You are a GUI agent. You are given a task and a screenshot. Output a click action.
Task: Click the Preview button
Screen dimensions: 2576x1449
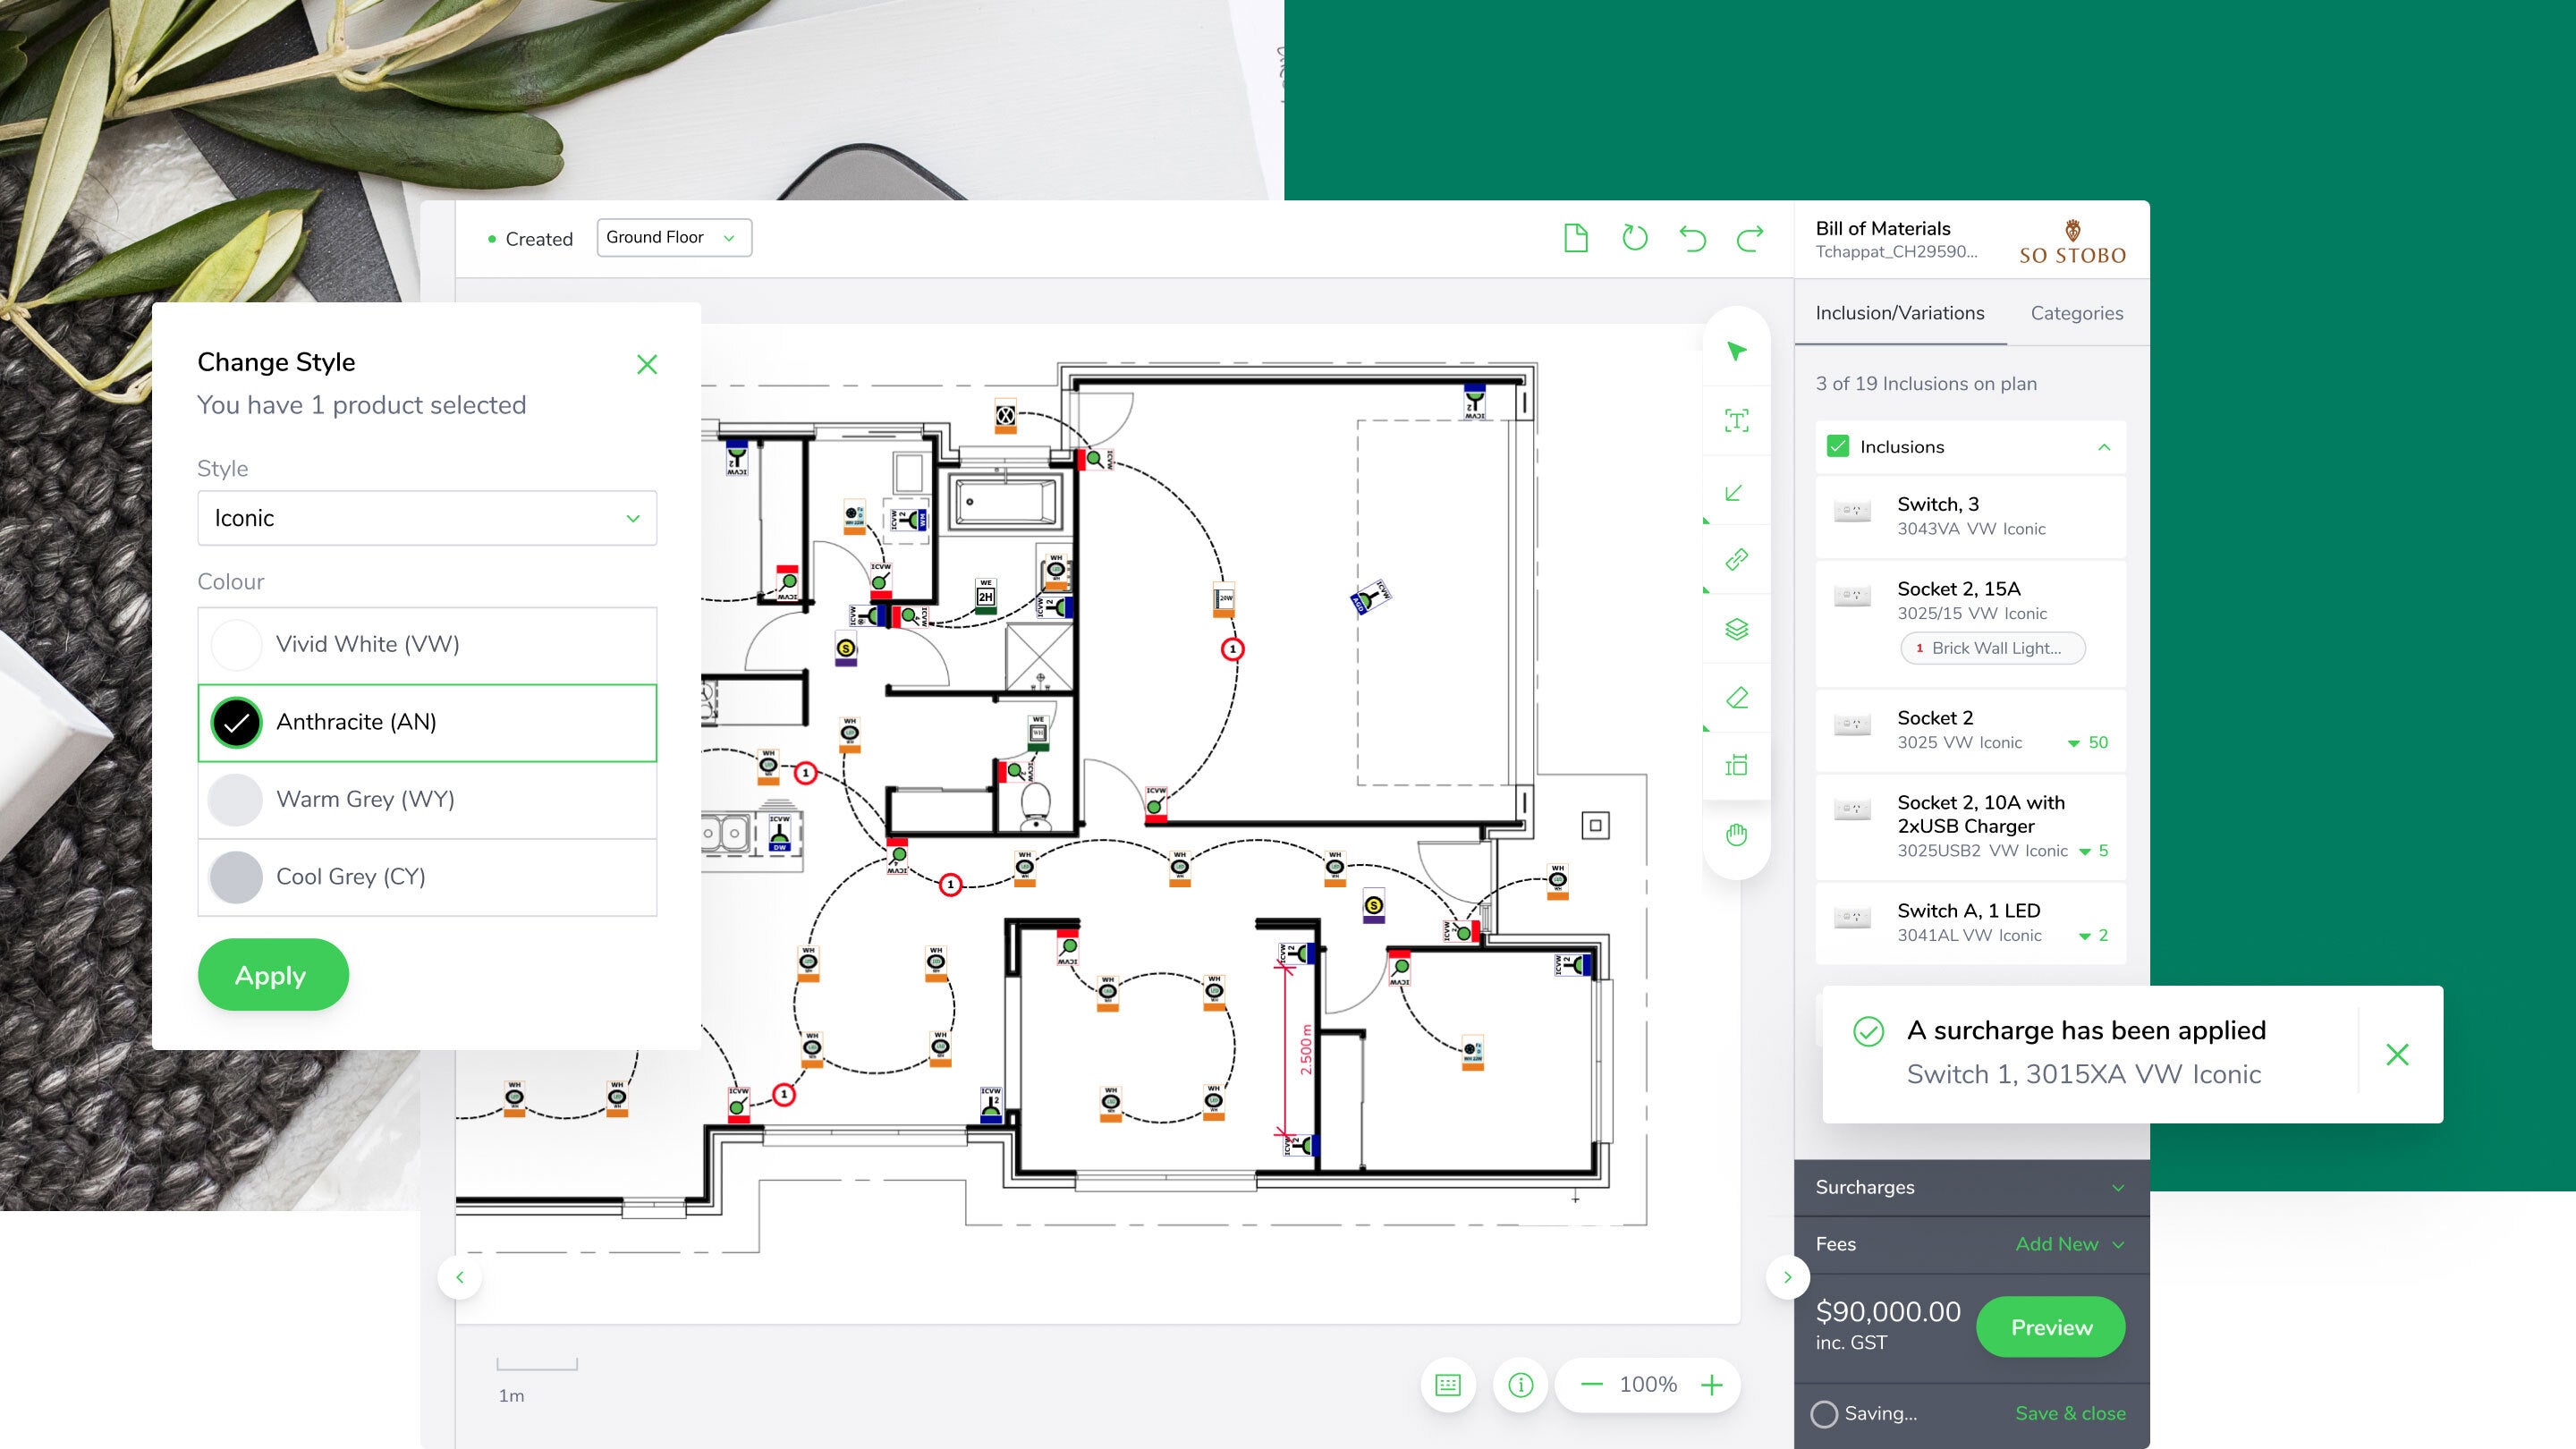2049,1327
